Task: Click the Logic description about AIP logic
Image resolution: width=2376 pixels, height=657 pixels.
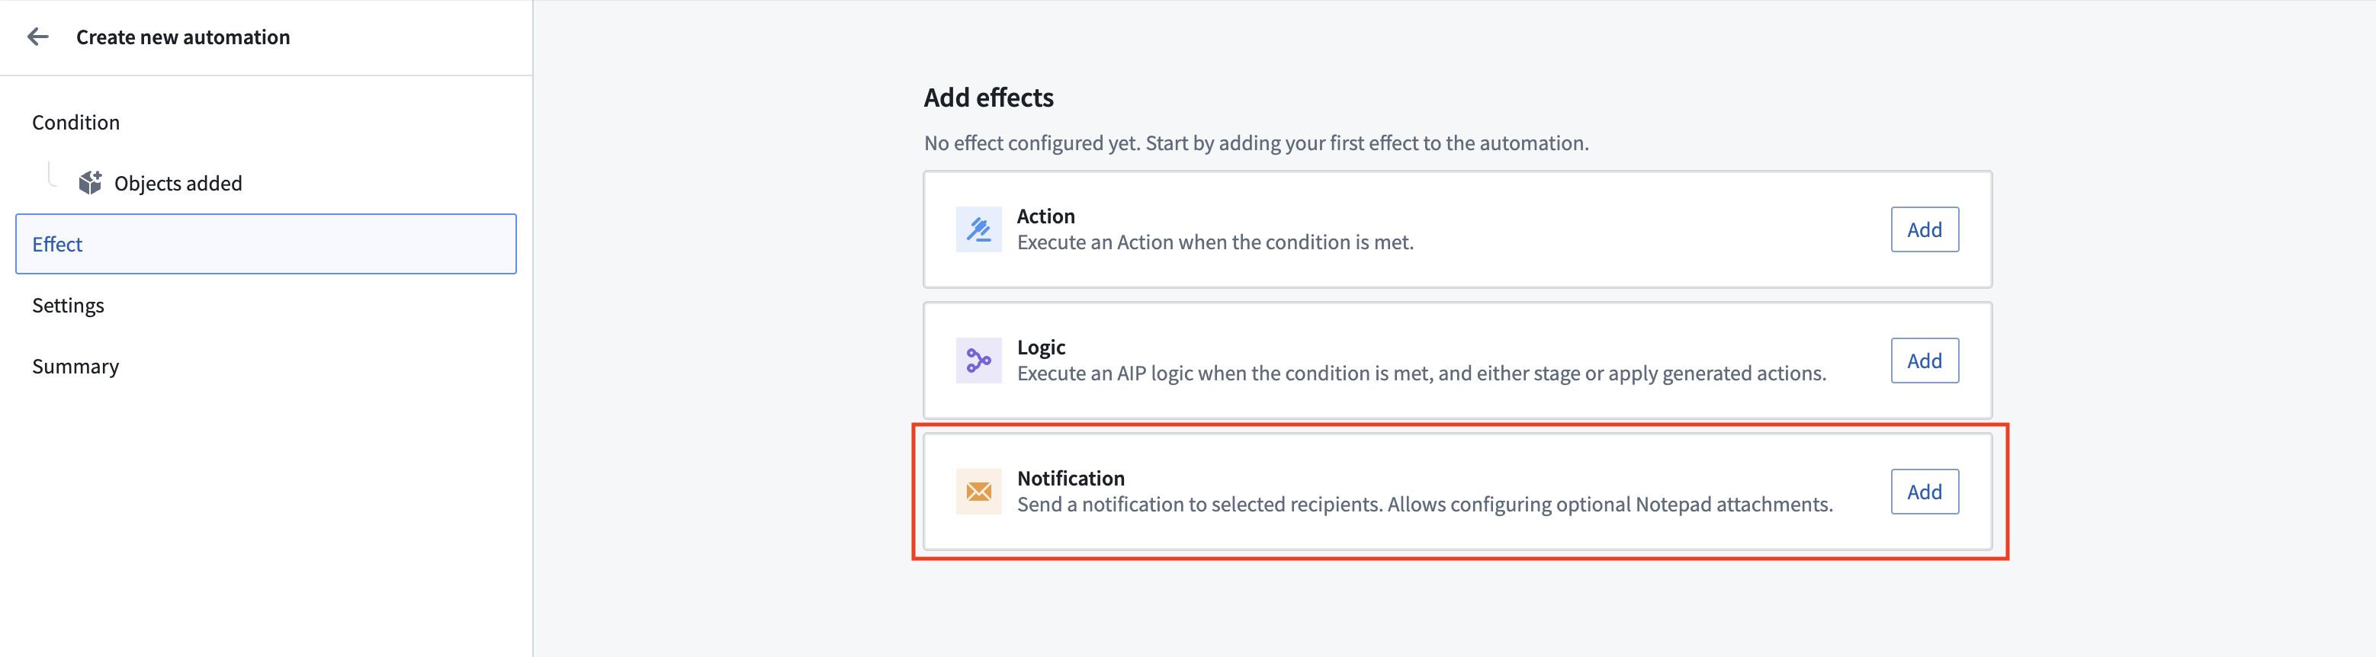Action: pyautogui.click(x=1421, y=373)
